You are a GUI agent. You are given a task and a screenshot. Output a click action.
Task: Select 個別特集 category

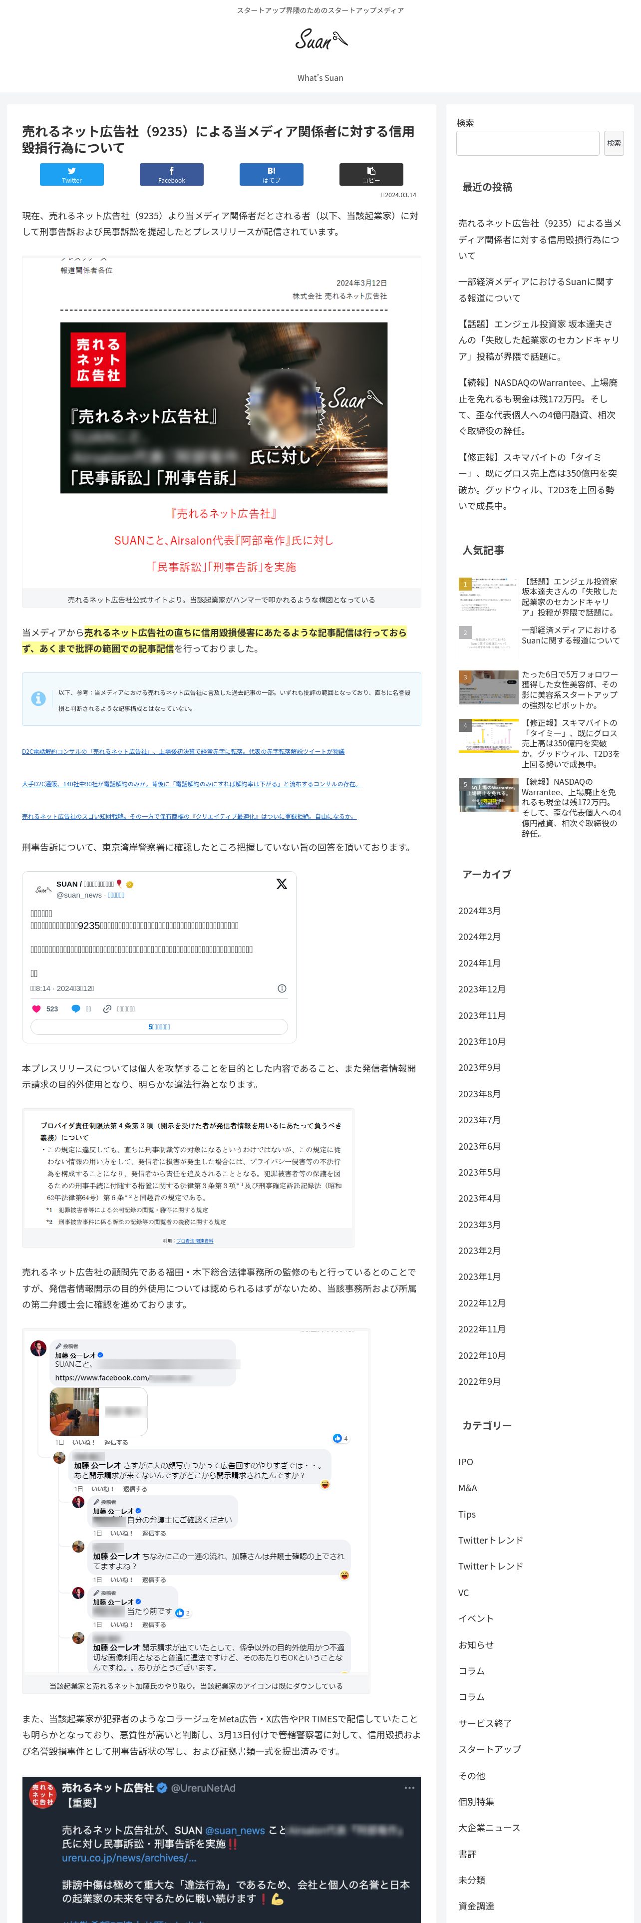click(x=475, y=1801)
